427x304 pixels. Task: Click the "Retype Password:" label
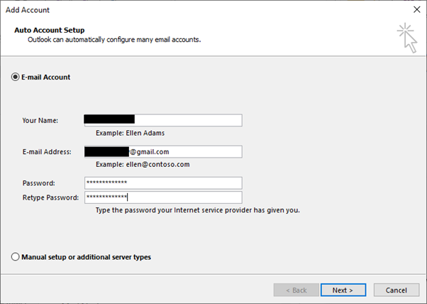(52, 197)
